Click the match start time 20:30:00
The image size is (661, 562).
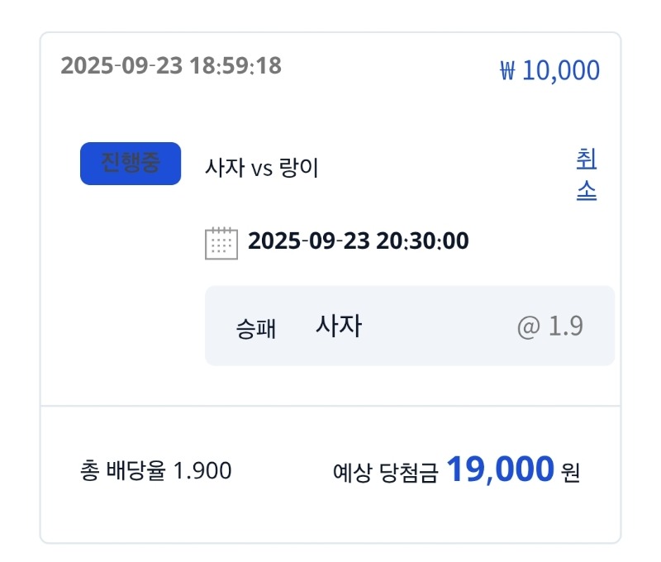[422, 241]
